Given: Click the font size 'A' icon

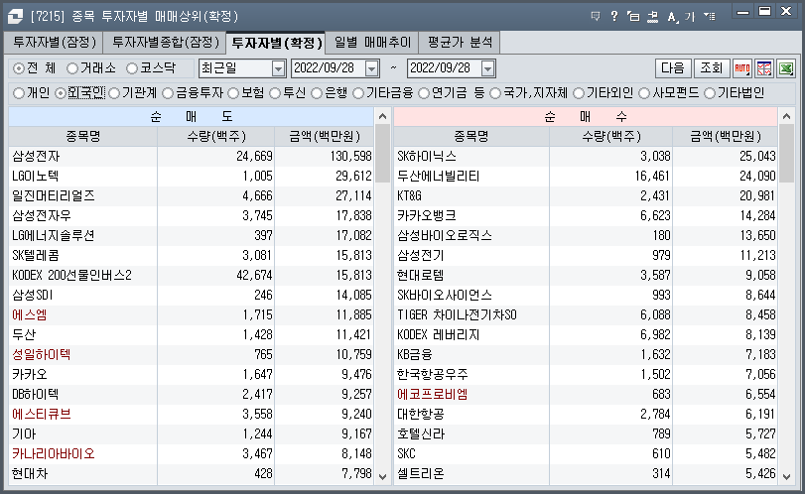Looking at the screenshot, I should 672,17.
